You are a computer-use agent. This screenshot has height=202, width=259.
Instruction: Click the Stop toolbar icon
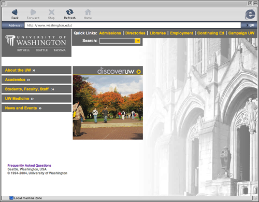pyautogui.click(x=51, y=12)
